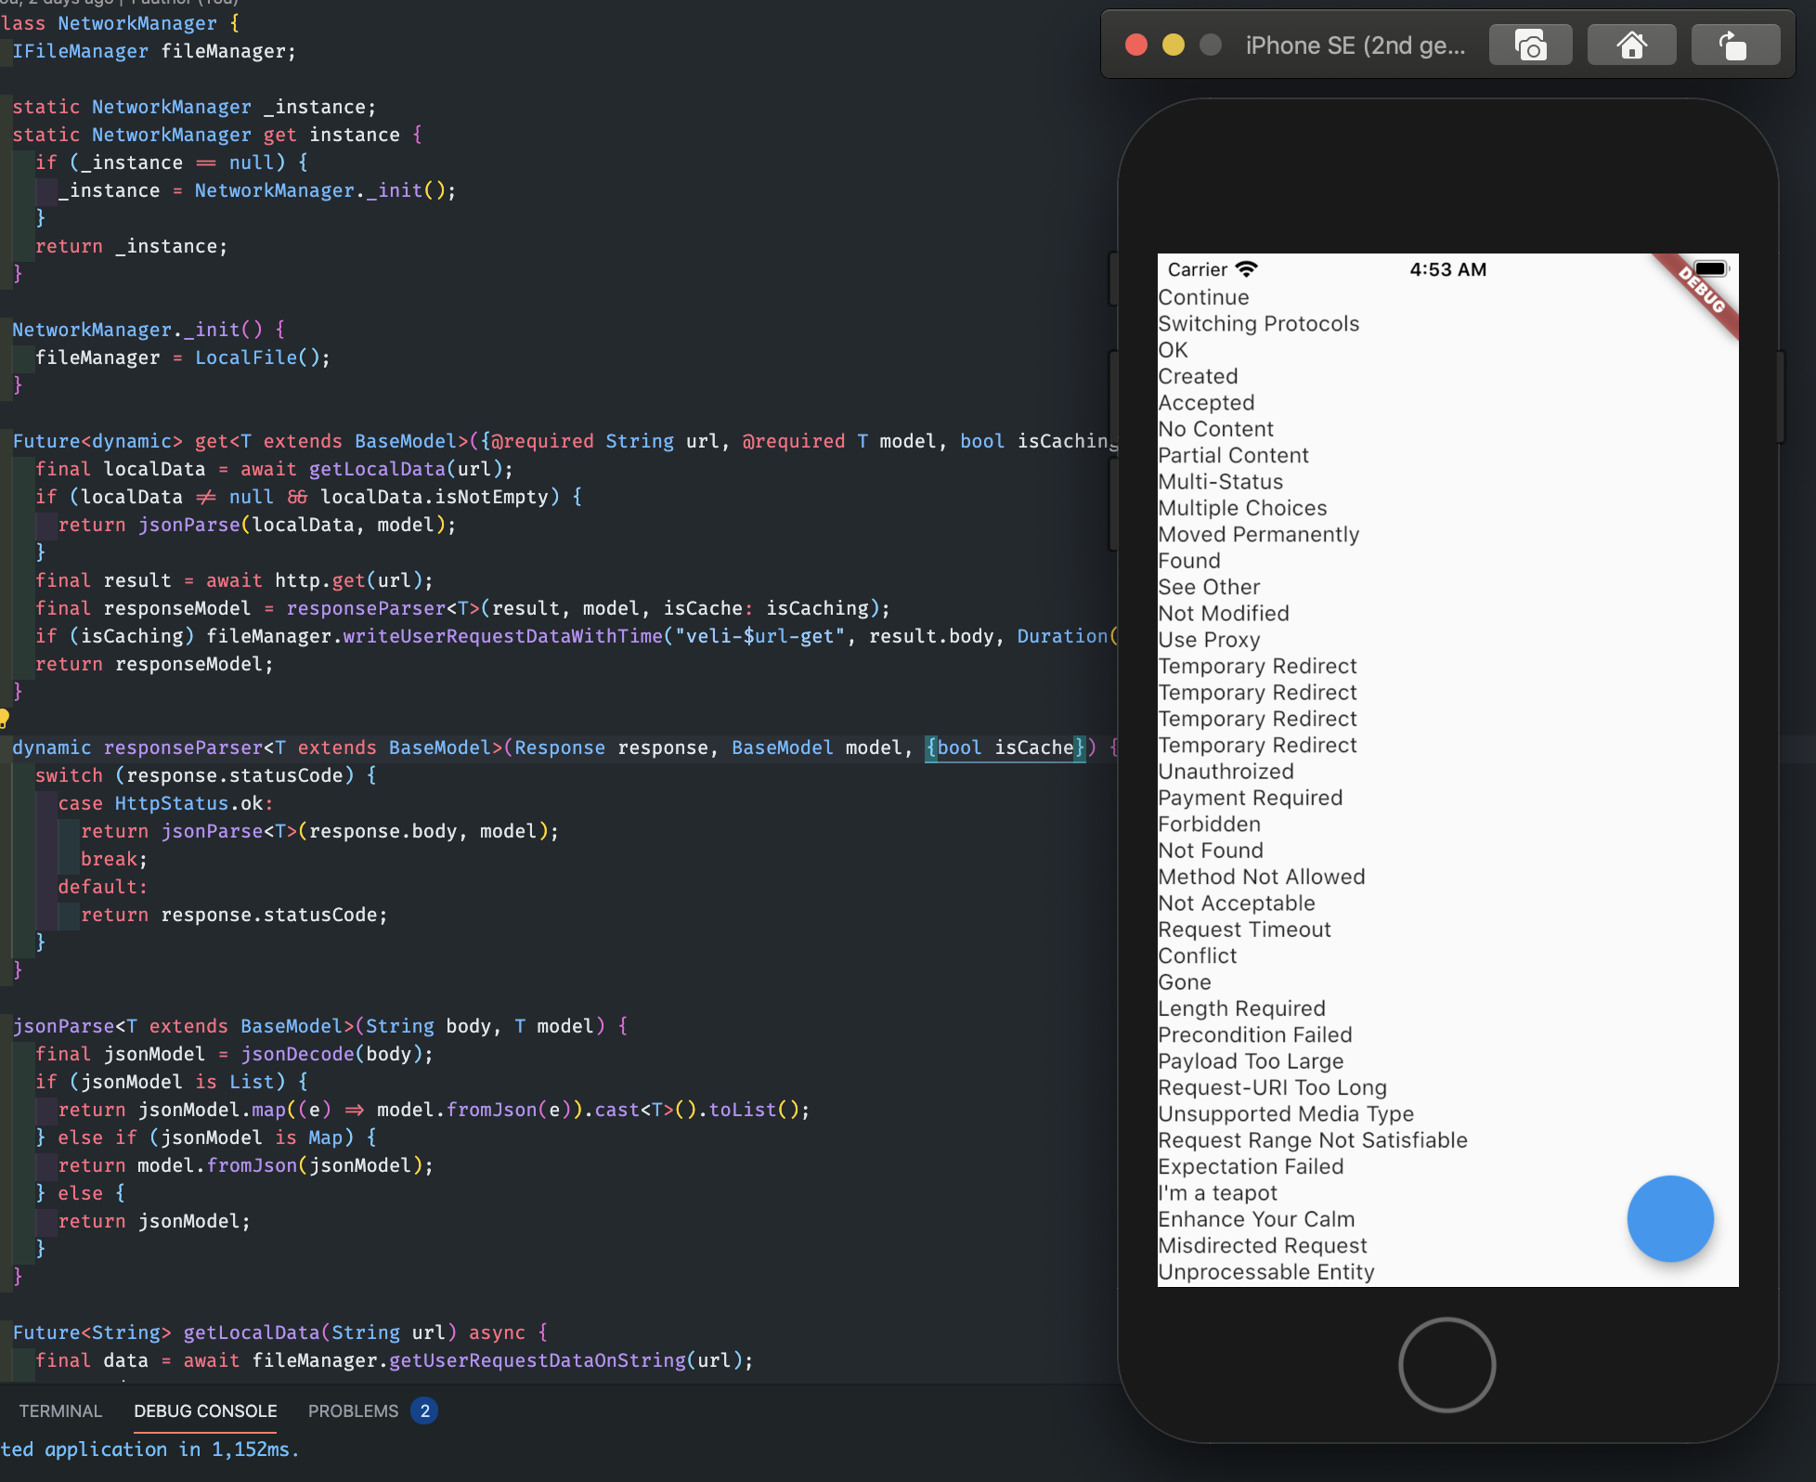This screenshot has height=1482, width=1816.
Task: Click the 4:53 AM clock in the status bar
Action: click(1447, 269)
